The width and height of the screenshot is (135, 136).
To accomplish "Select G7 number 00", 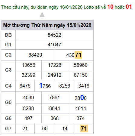I will (x=45, y=128).
